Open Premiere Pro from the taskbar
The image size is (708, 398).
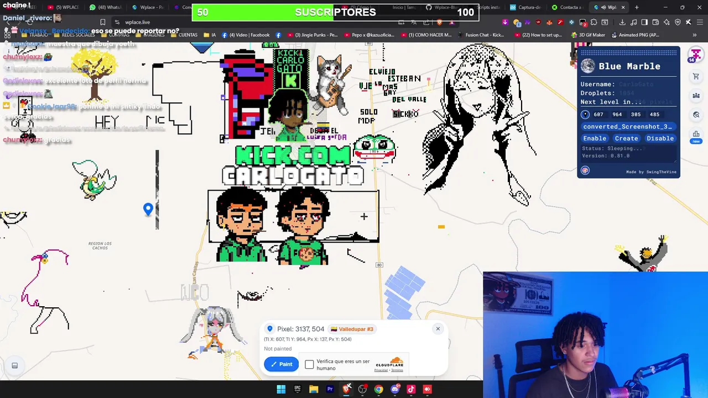[x=330, y=389]
